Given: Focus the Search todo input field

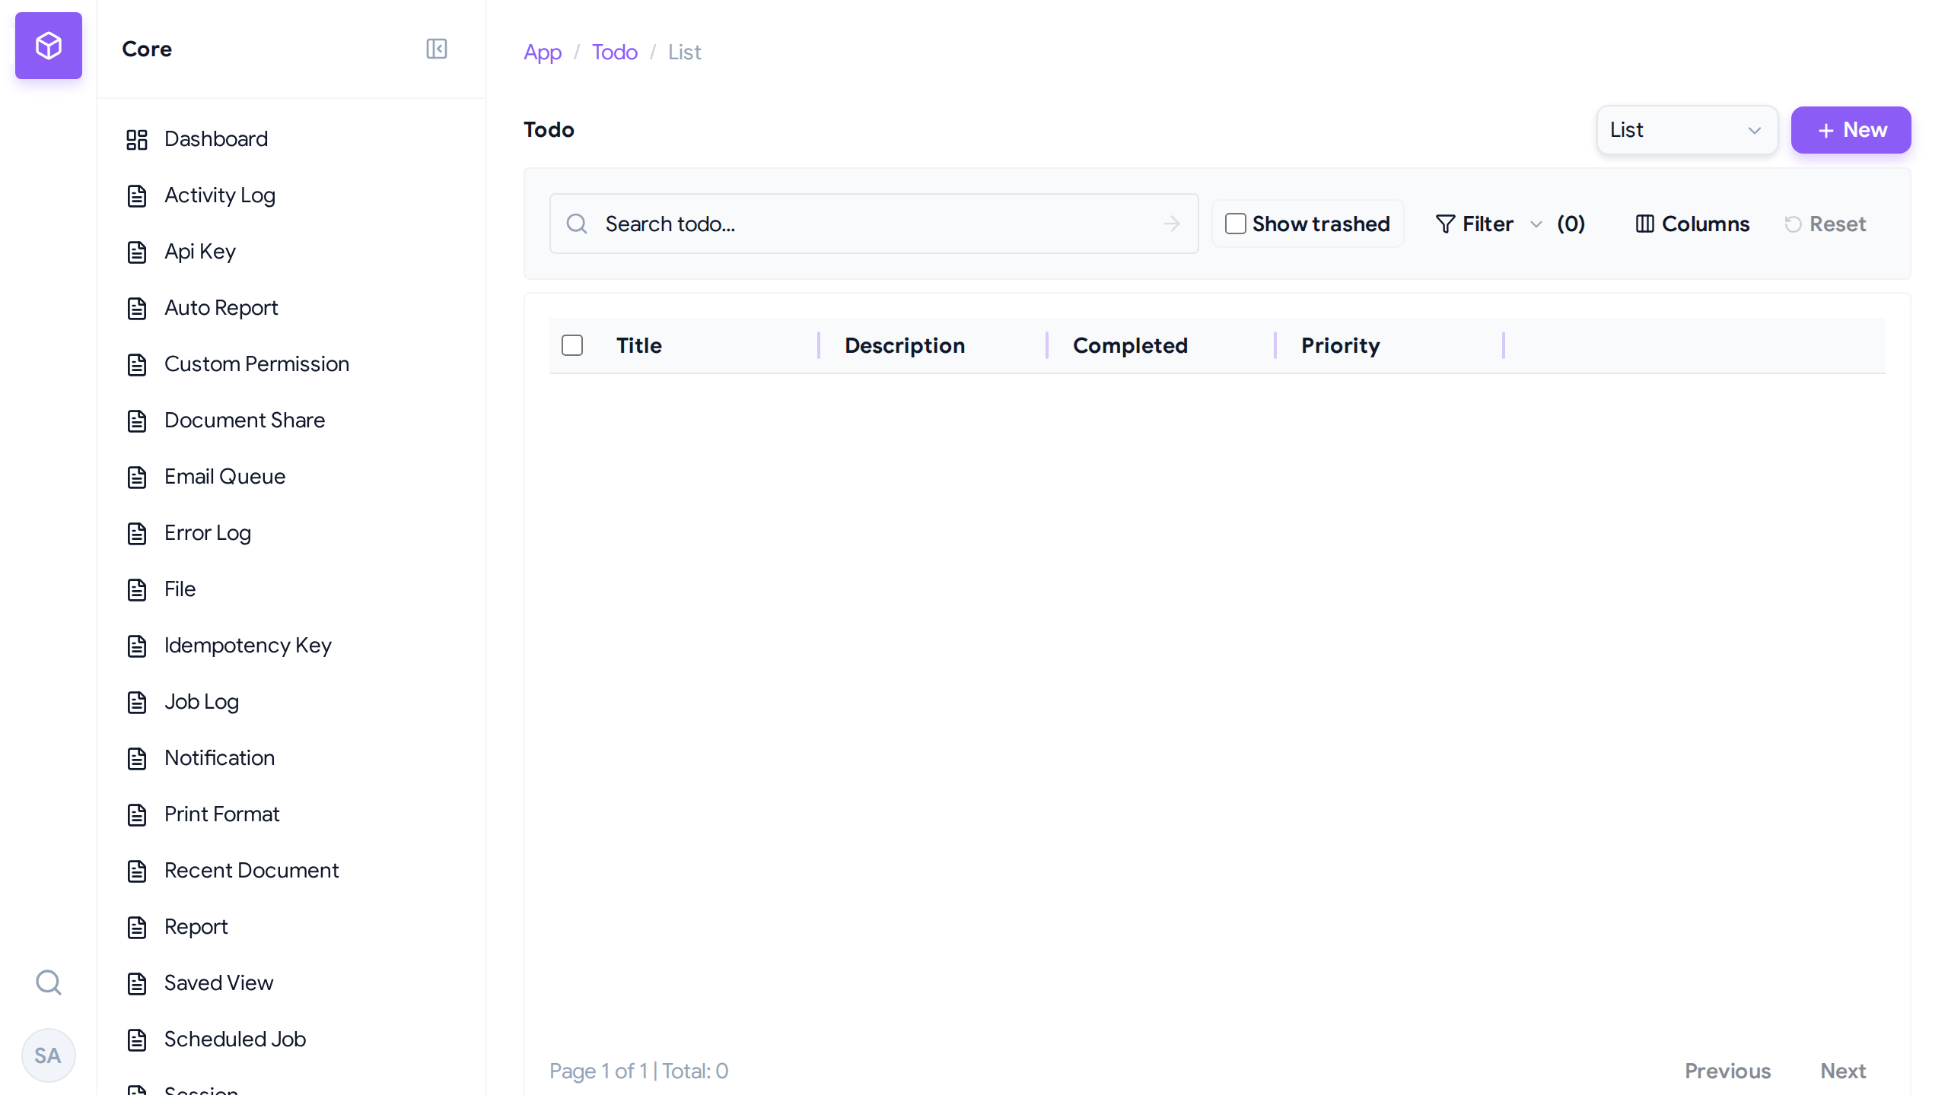Looking at the screenshot, I should click(x=874, y=224).
